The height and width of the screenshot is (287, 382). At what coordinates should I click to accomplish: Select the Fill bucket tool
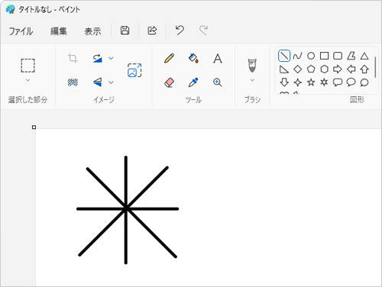193,58
